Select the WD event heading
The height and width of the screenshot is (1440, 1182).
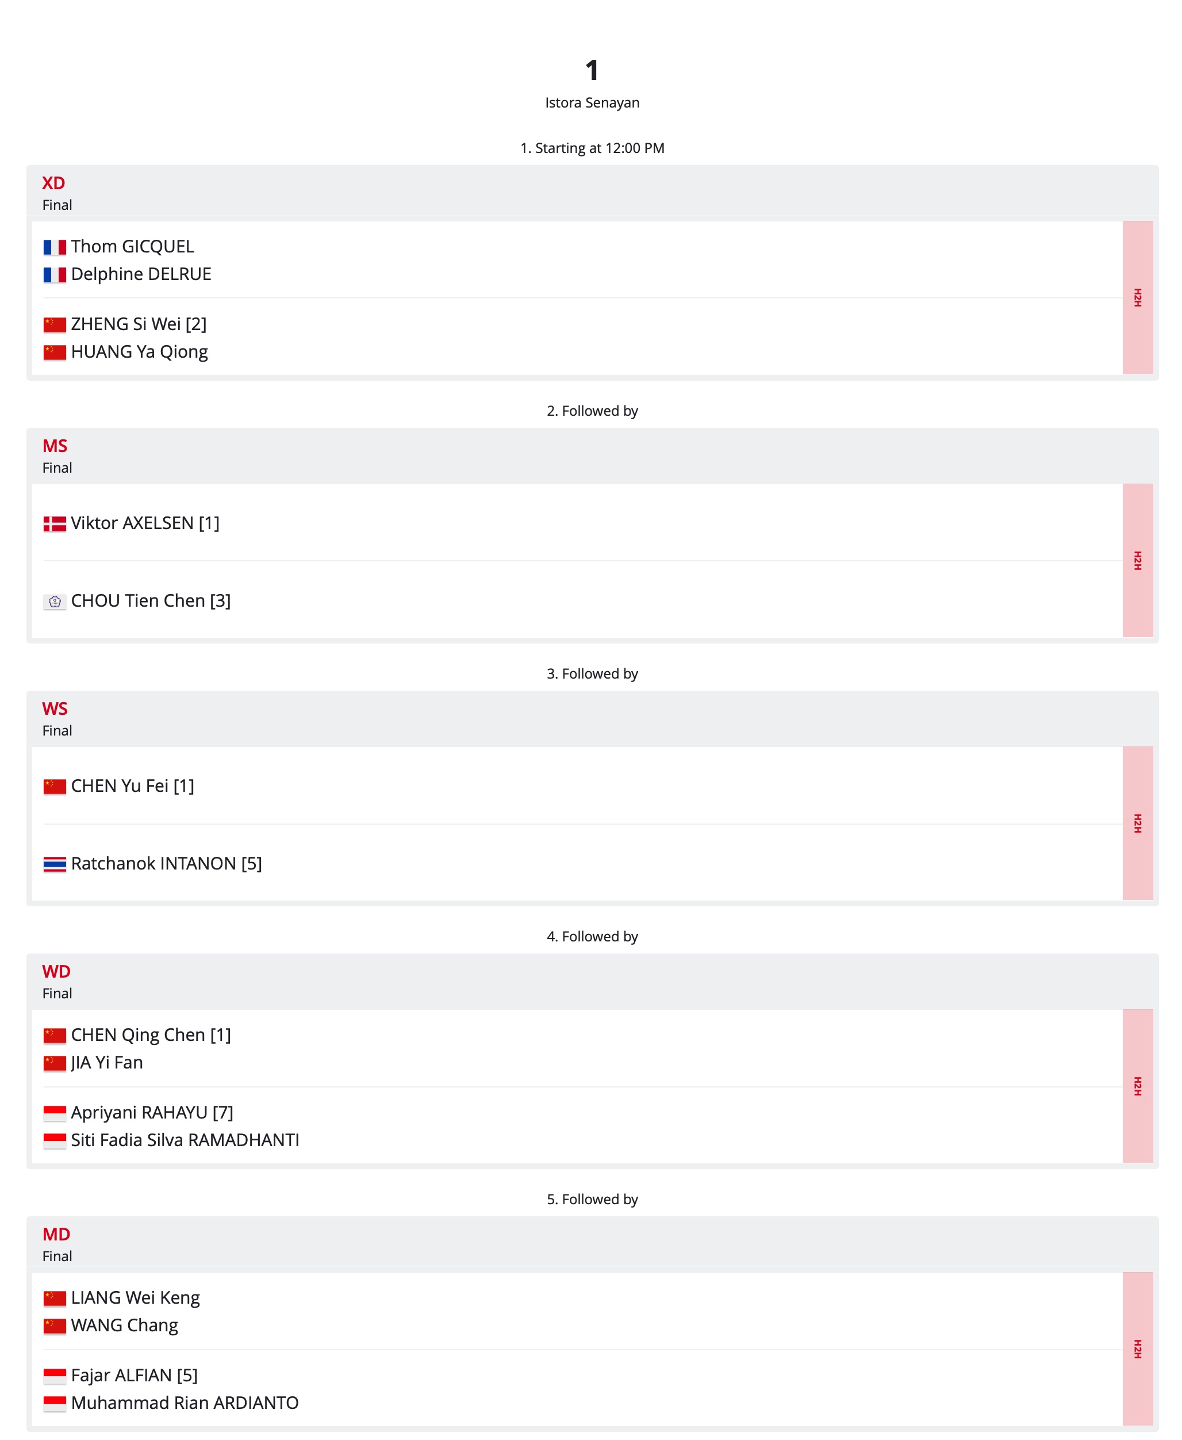56,971
